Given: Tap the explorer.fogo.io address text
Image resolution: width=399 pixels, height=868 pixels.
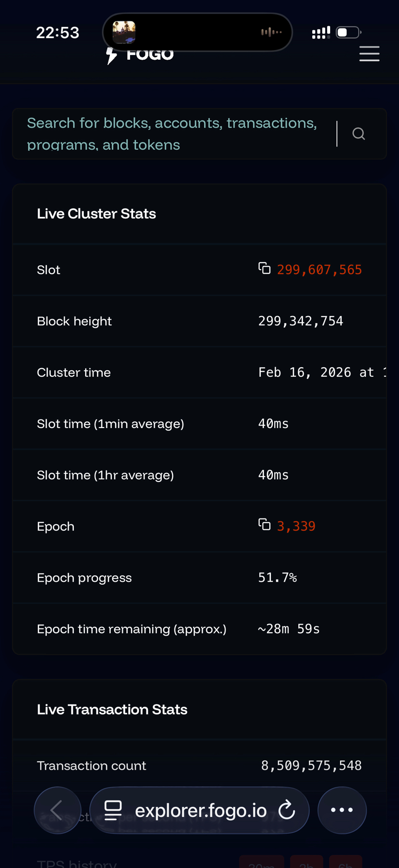Looking at the screenshot, I should tap(200, 811).
